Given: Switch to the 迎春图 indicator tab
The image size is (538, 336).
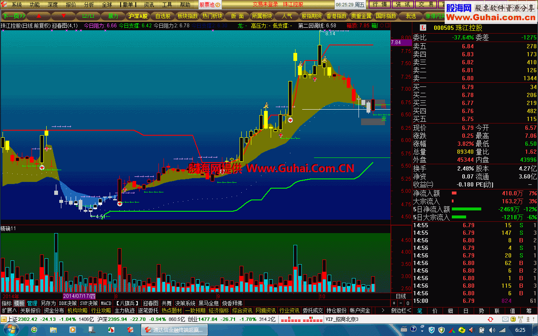Looking at the screenshot, I should tap(150, 303).
